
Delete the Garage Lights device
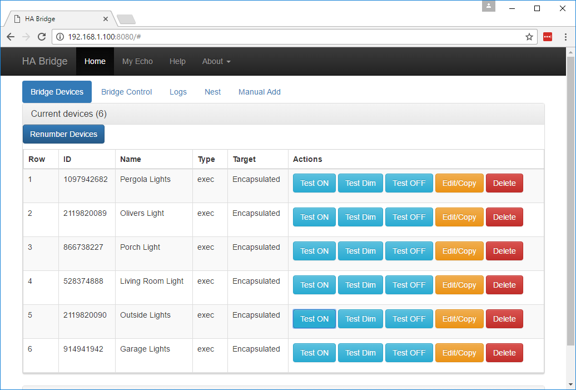[504, 353]
